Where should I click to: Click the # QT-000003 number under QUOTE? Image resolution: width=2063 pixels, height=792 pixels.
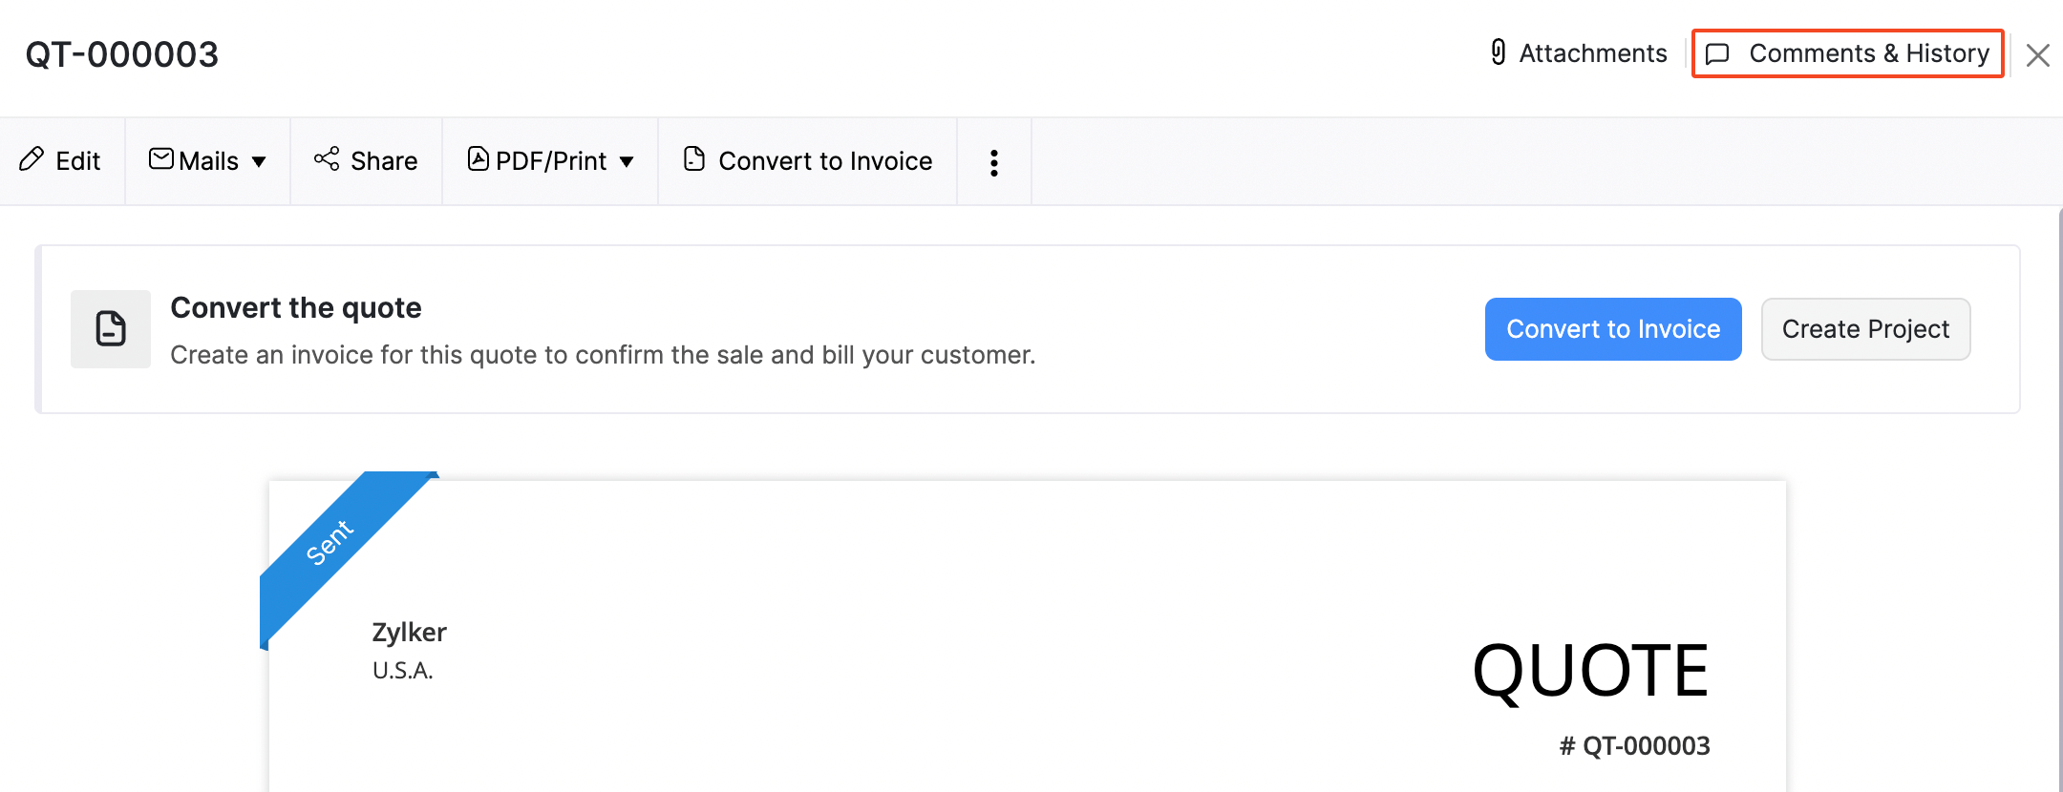pos(1634,746)
